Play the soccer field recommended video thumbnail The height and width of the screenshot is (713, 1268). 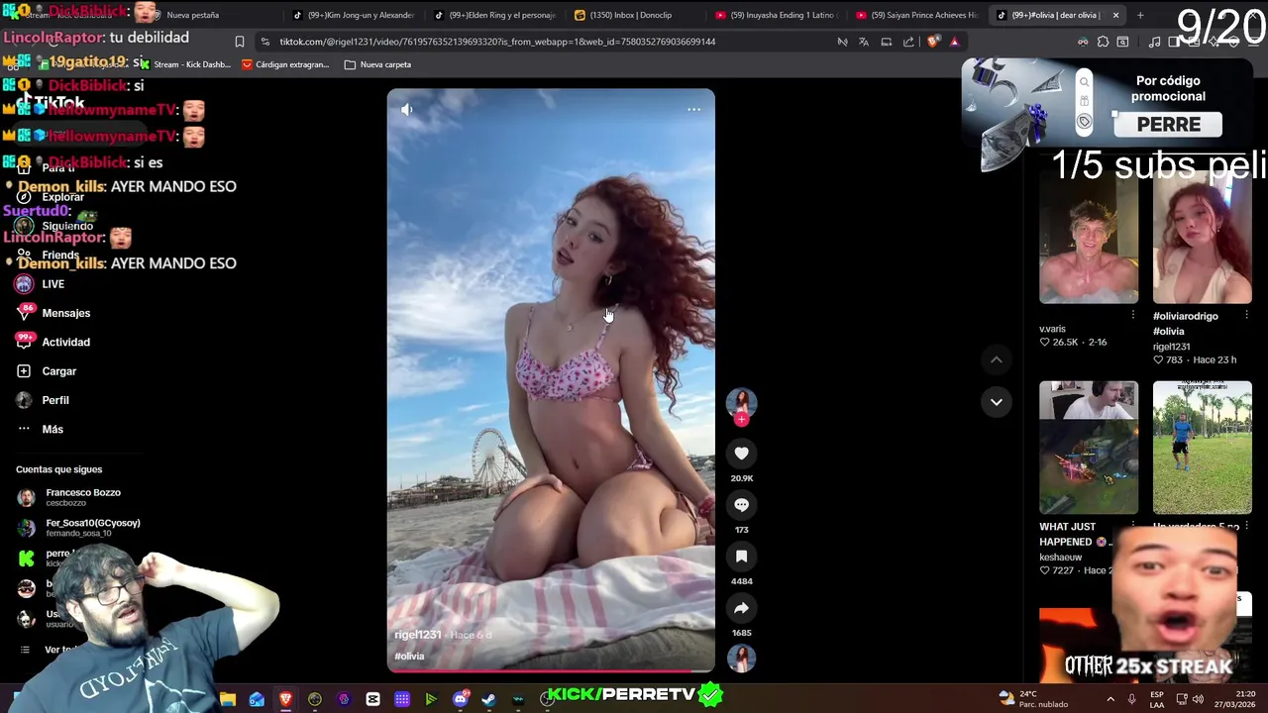coord(1202,447)
